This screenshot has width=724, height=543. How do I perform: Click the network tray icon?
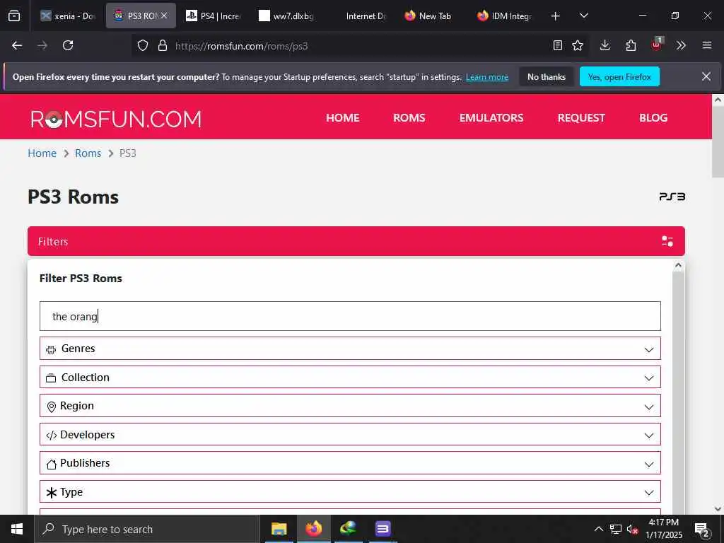tap(616, 529)
